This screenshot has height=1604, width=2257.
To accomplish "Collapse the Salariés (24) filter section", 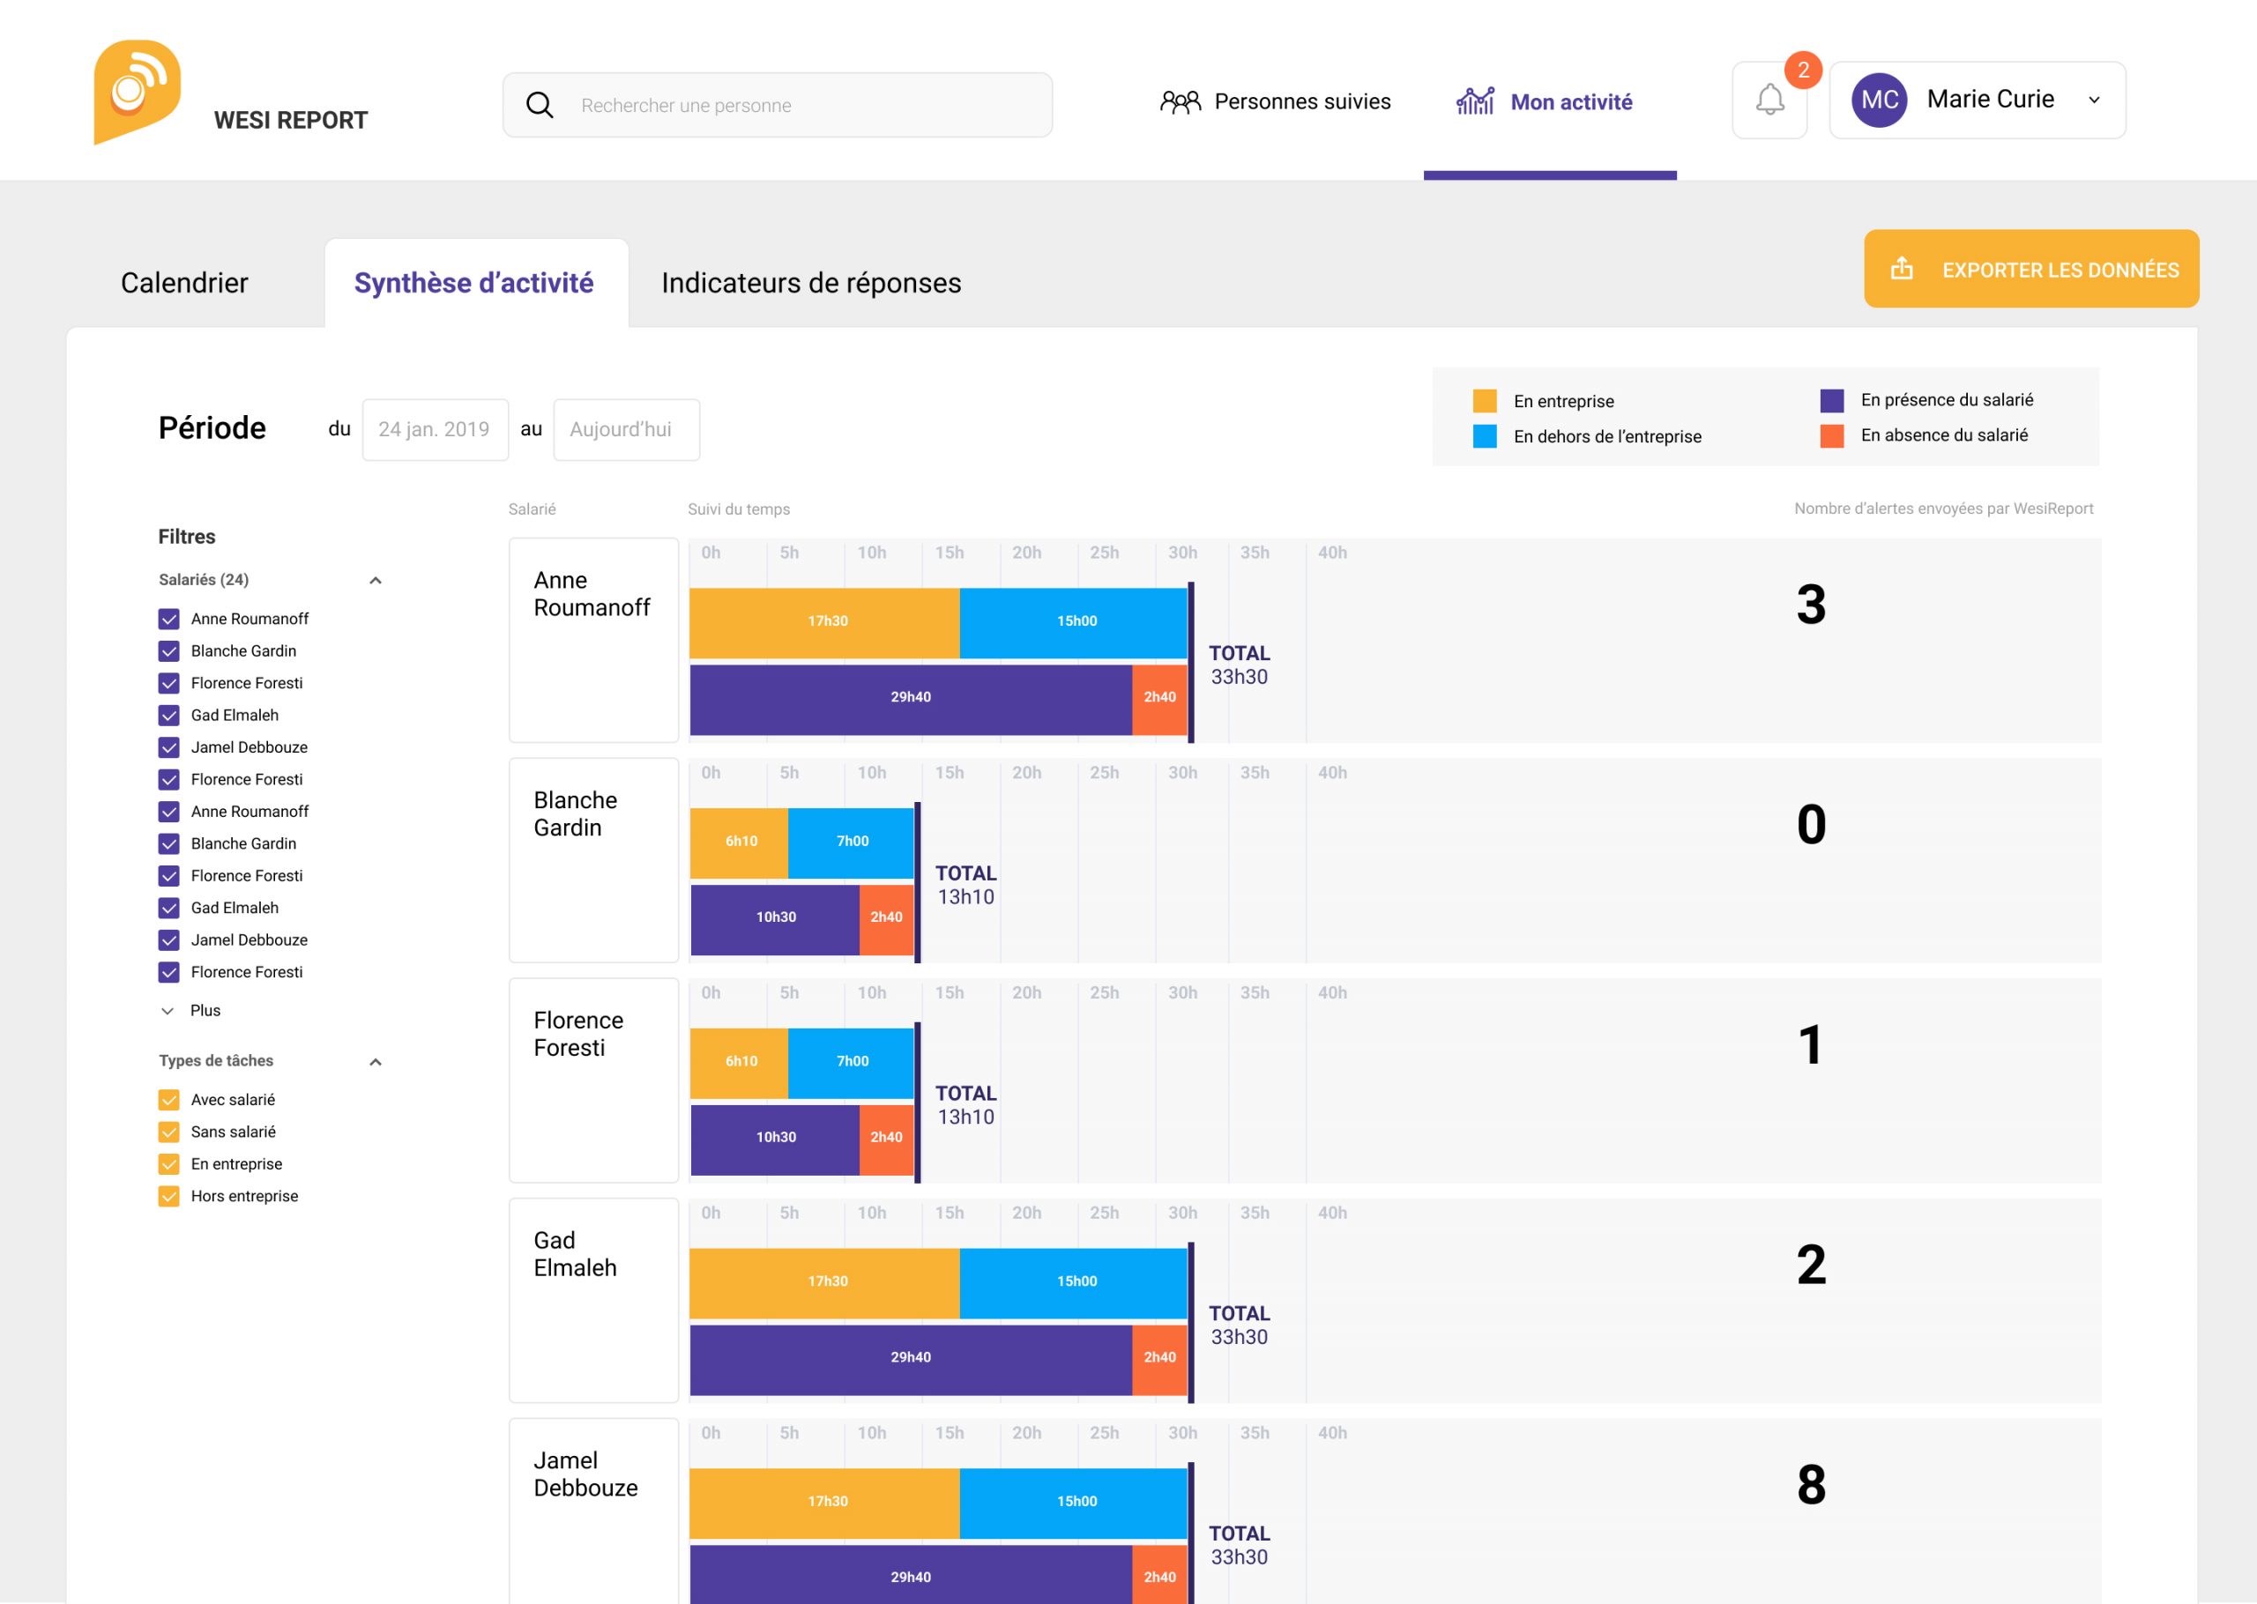I will click(x=376, y=581).
